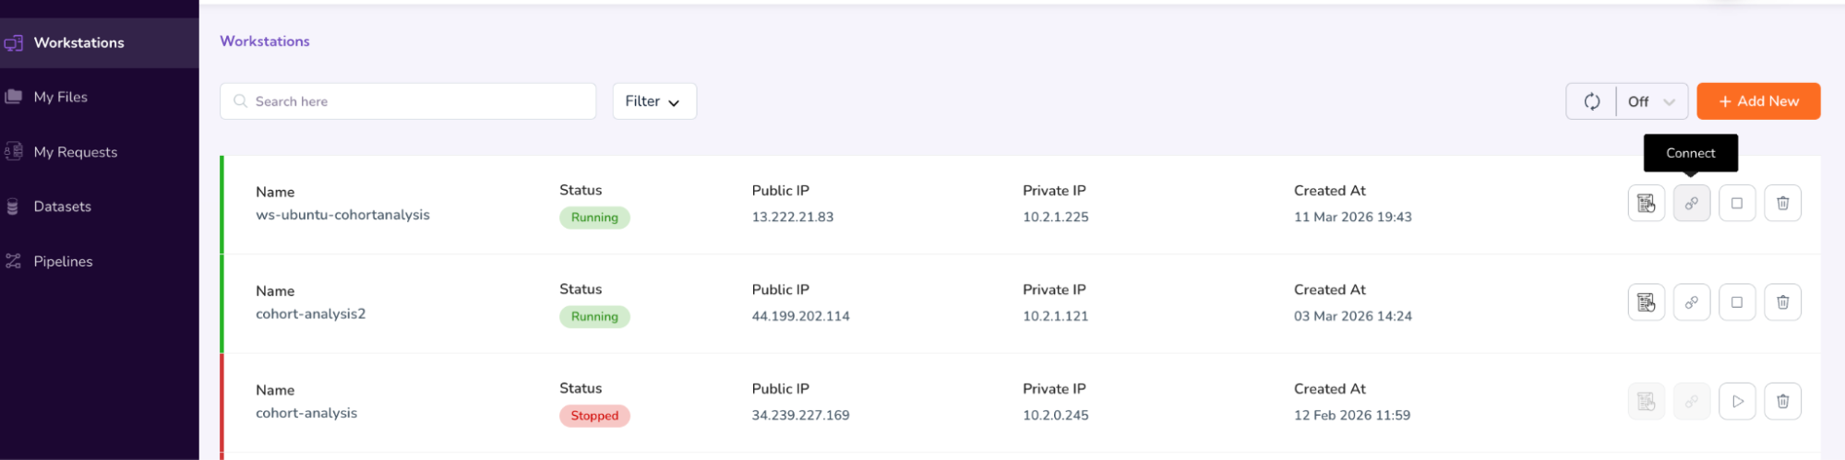Open My Files in sidebar
The height and width of the screenshot is (460, 1845).
[x=61, y=97]
